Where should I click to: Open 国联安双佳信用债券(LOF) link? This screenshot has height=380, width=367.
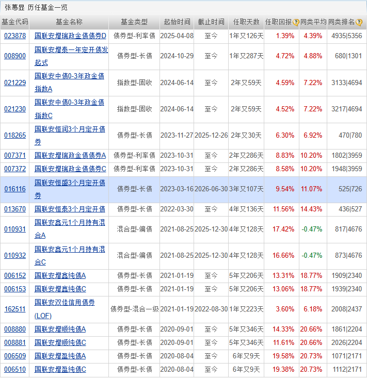point(65,309)
